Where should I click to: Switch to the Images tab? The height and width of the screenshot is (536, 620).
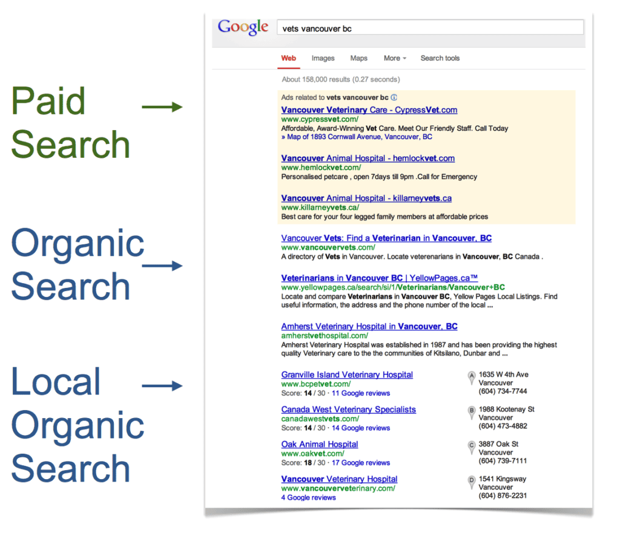click(323, 58)
